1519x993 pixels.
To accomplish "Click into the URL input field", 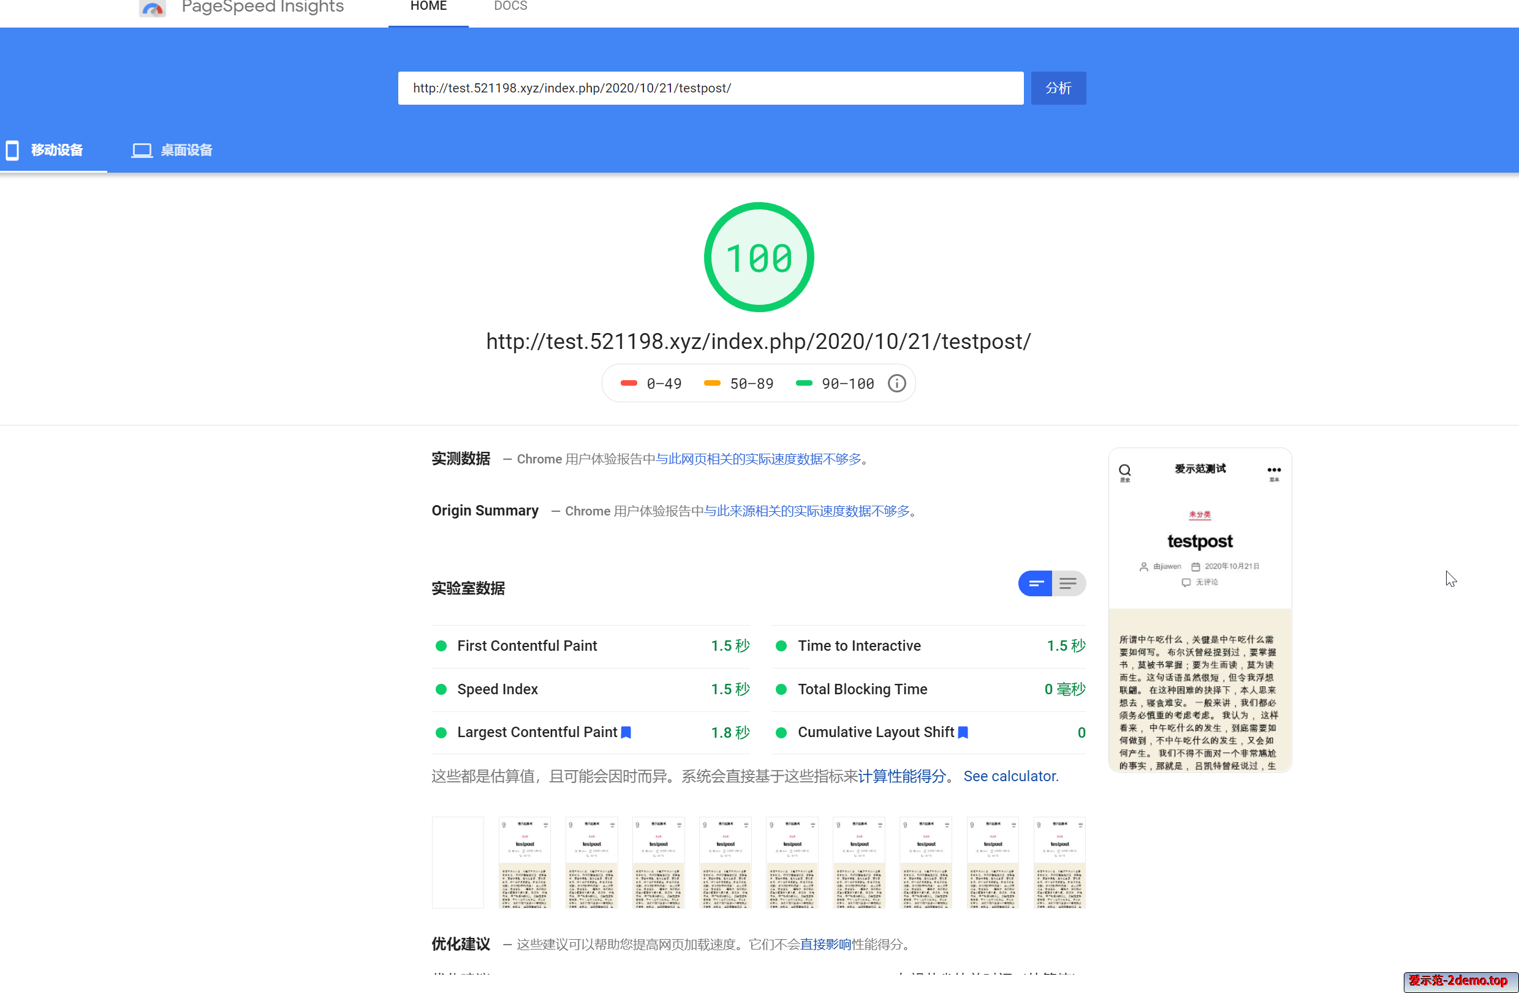I will (710, 88).
